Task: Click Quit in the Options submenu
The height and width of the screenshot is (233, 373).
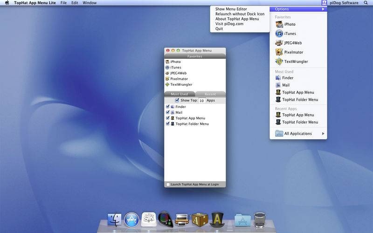Action: (x=219, y=29)
